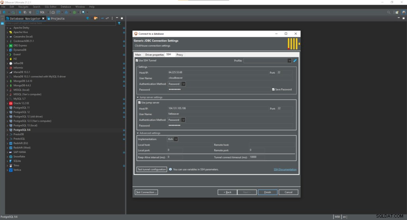Click the Snowflake connection icon
407x220 pixels.
[x=11, y=157]
